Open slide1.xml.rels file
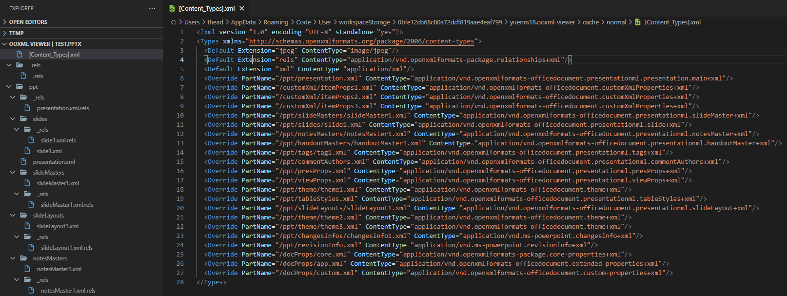The image size is (787, 296). point(58,140)
